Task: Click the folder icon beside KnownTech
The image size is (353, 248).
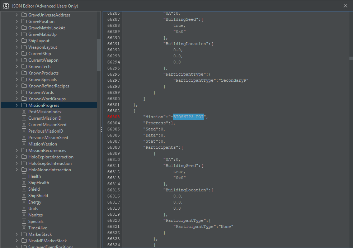Action: [x=24, y=67]
